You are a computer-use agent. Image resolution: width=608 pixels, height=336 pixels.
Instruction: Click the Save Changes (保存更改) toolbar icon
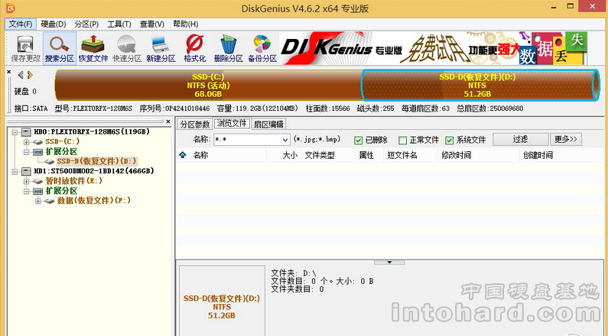click(x=25, y=48)
